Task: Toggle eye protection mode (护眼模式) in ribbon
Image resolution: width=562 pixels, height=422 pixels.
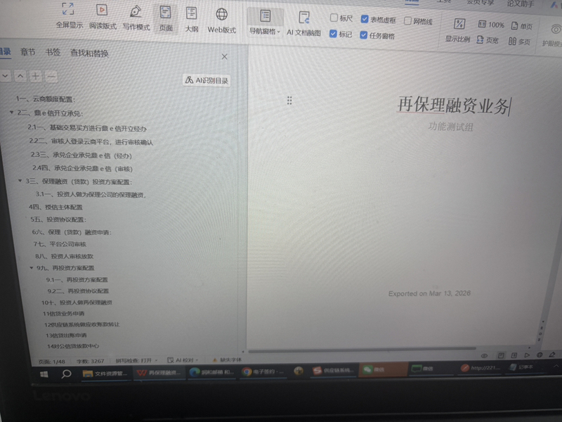Action: pyautogui.click(x=553, y=36)
